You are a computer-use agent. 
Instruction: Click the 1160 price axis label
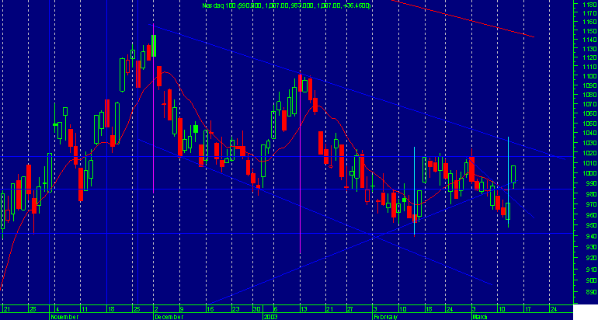590,22
